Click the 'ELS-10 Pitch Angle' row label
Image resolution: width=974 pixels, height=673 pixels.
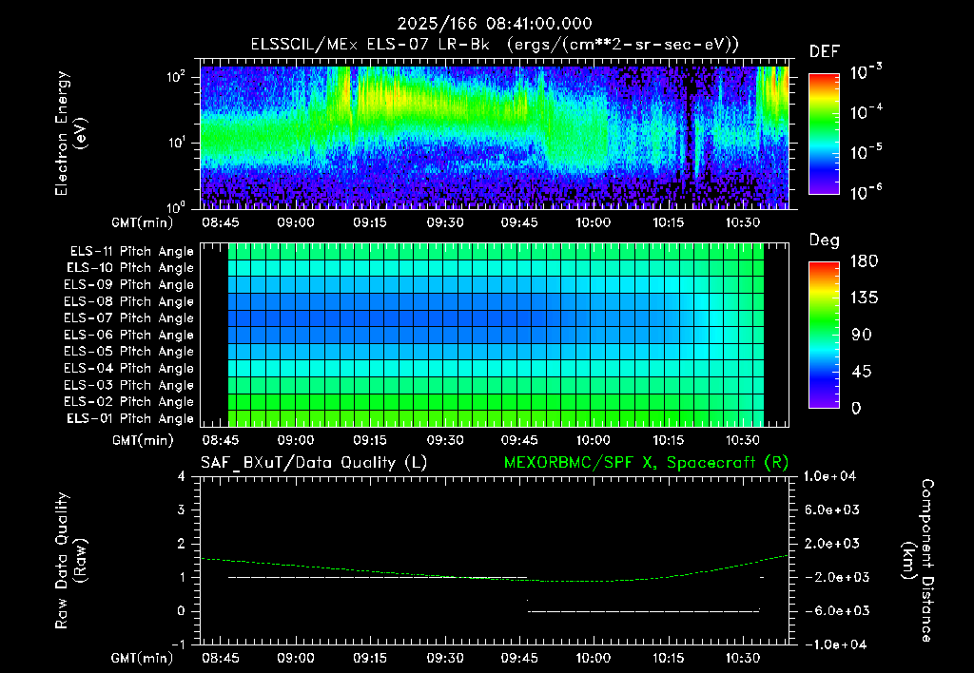point(130,268)
